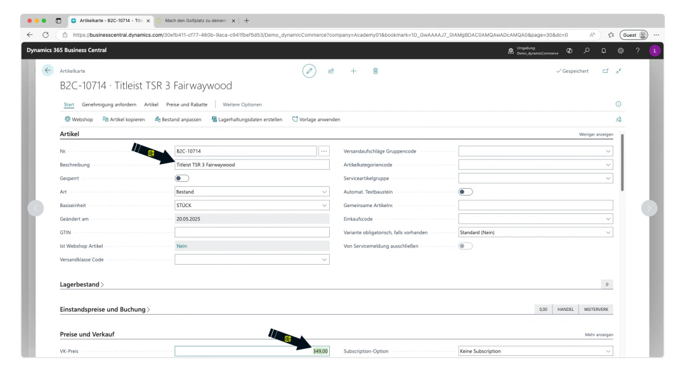The height and width of the screenshot is (385, 685).
Task: Open the Einkaufscode dropdown
Action: tap(608, 219)
